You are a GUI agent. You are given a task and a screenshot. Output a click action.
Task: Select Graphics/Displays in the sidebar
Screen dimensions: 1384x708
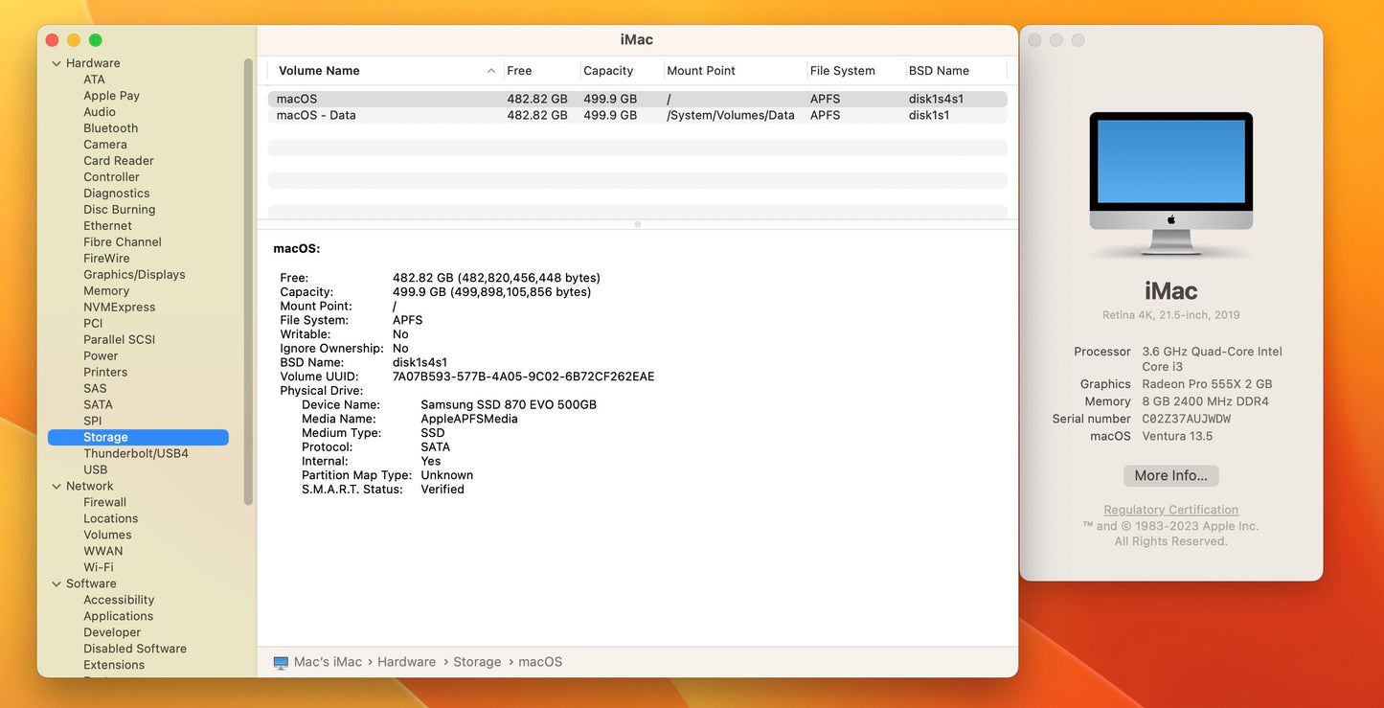(134, 275)
